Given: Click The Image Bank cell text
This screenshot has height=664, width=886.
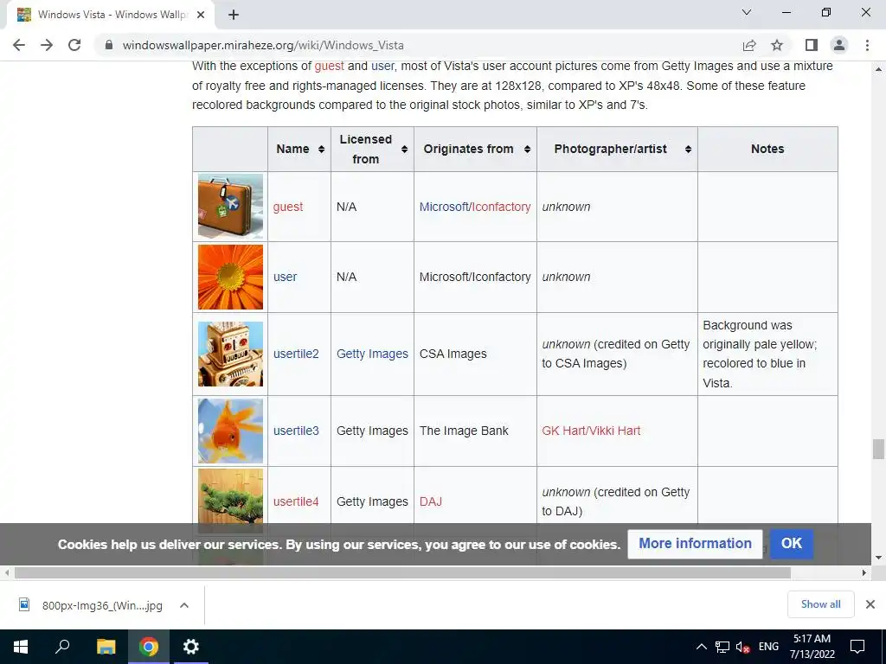Looking at the screenshot, I should (464, 431).
